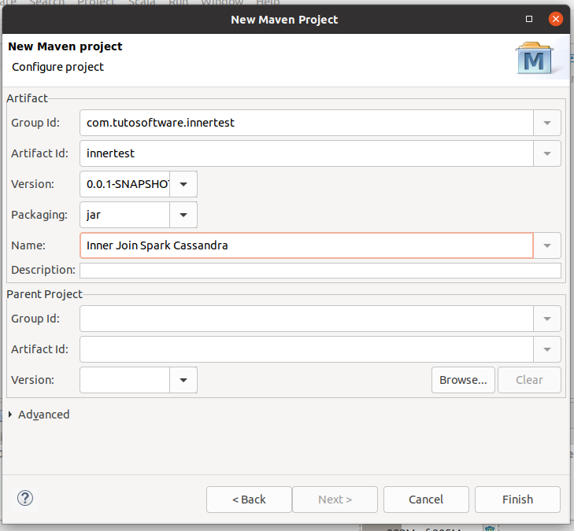Open Artifact Version dropdown arrow
Screen dimensions: 574x531
tap(183, 184)
